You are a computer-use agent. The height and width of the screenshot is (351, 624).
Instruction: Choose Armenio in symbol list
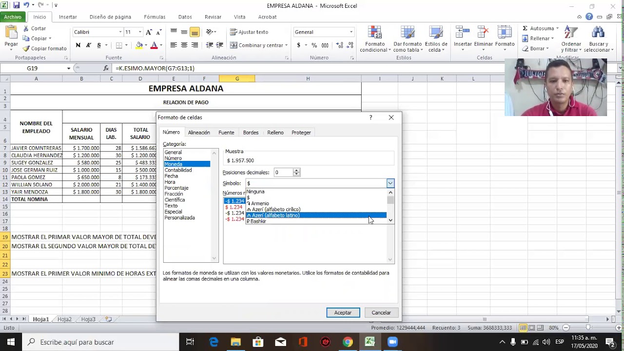(316, 203)
